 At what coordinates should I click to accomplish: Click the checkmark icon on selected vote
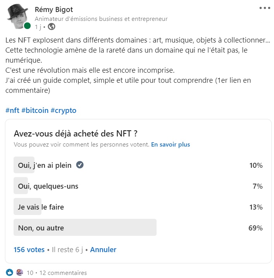[x=80, y=165]
